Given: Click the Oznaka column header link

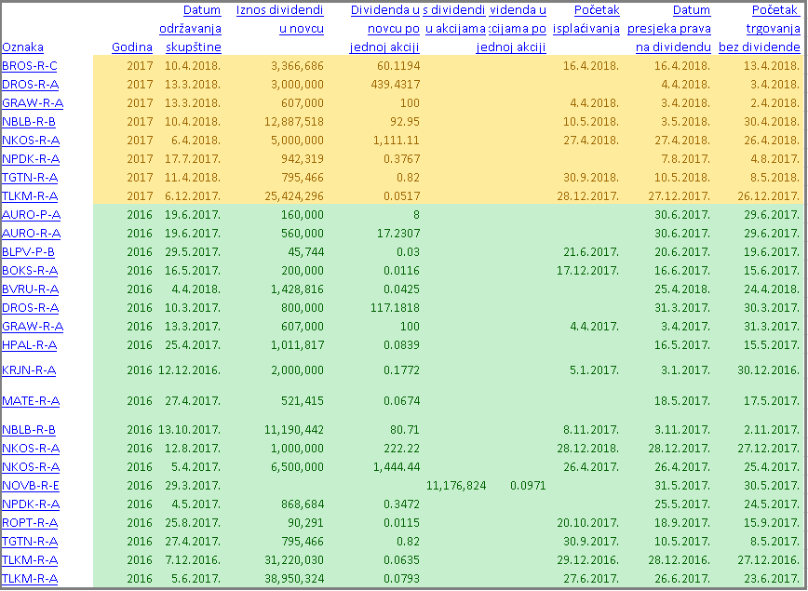Looking at the screenshot, I should (22, 47).
